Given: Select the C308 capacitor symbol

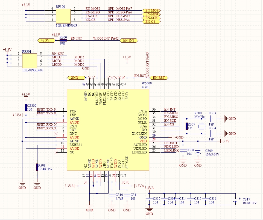Looking at the screenshot, I should pos(183,150).
